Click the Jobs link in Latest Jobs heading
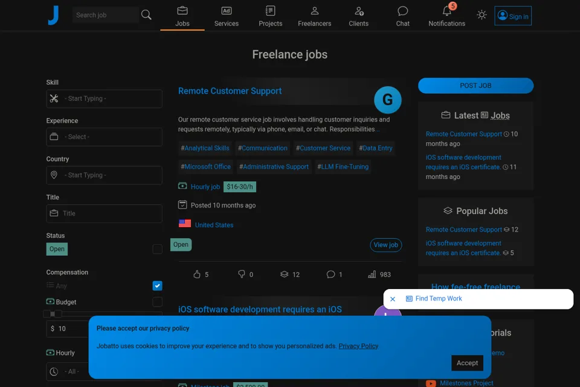 point(500,115)
